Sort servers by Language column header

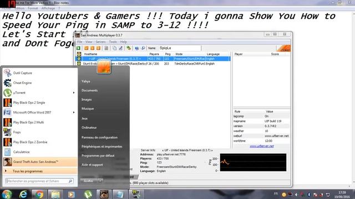[213, 54]
